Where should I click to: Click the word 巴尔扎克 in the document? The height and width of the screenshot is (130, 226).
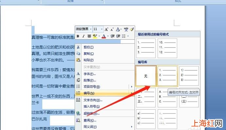click(39, 119)
